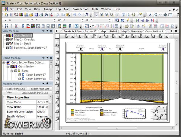Open the Cross Section menu
The height and width of the screenshot is (137, 181).
pos(81,9)
